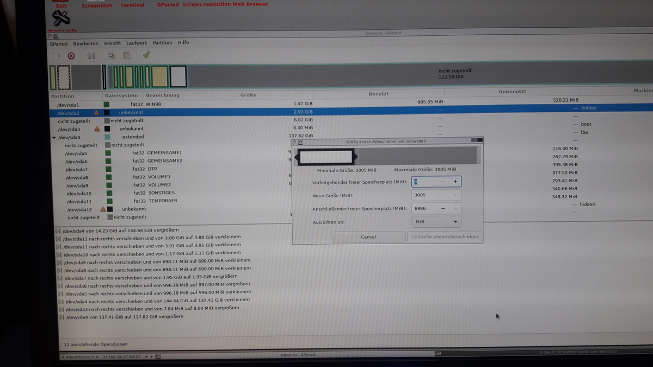Open the Laufwerk menu
This screenshot has width=653, height=367.
point(137,43)
